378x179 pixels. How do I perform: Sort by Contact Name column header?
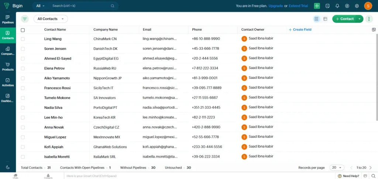[55, 29]
